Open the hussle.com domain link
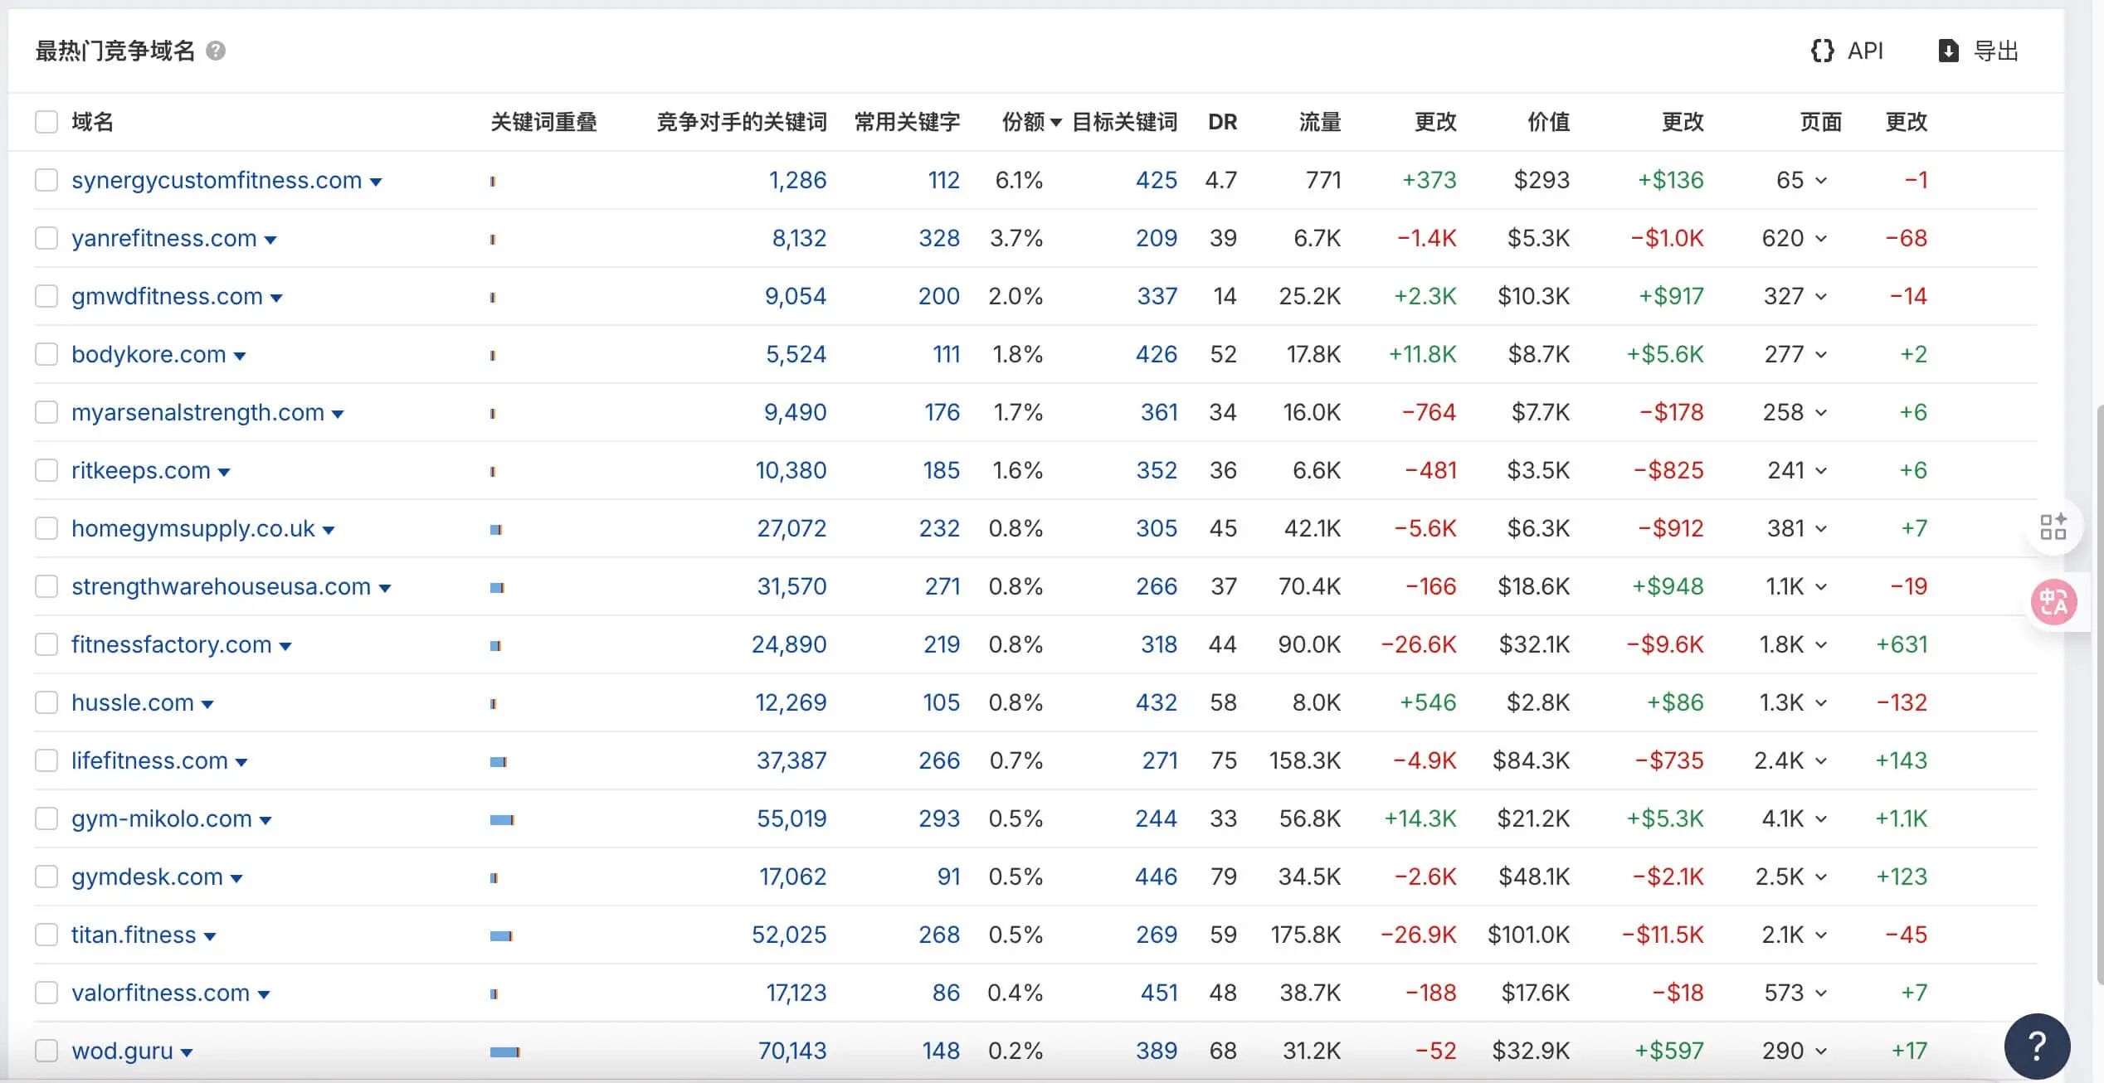This screenshot has width=2104, height=1083. (133, 702)
